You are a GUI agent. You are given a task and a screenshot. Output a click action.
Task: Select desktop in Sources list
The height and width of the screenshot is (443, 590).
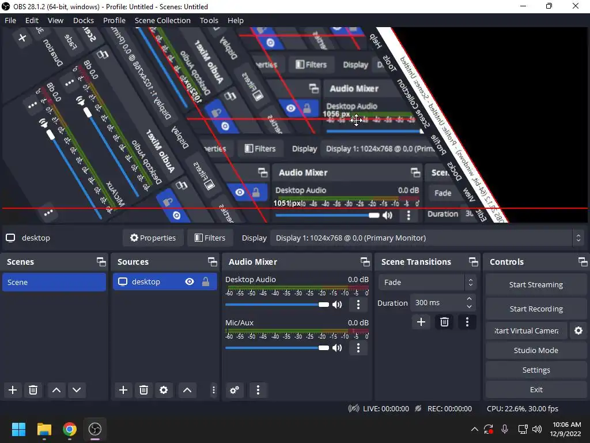point(165,281)
